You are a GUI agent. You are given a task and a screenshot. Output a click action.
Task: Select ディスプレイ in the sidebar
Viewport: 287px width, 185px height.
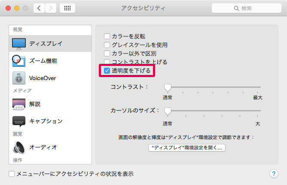point(50,44)
